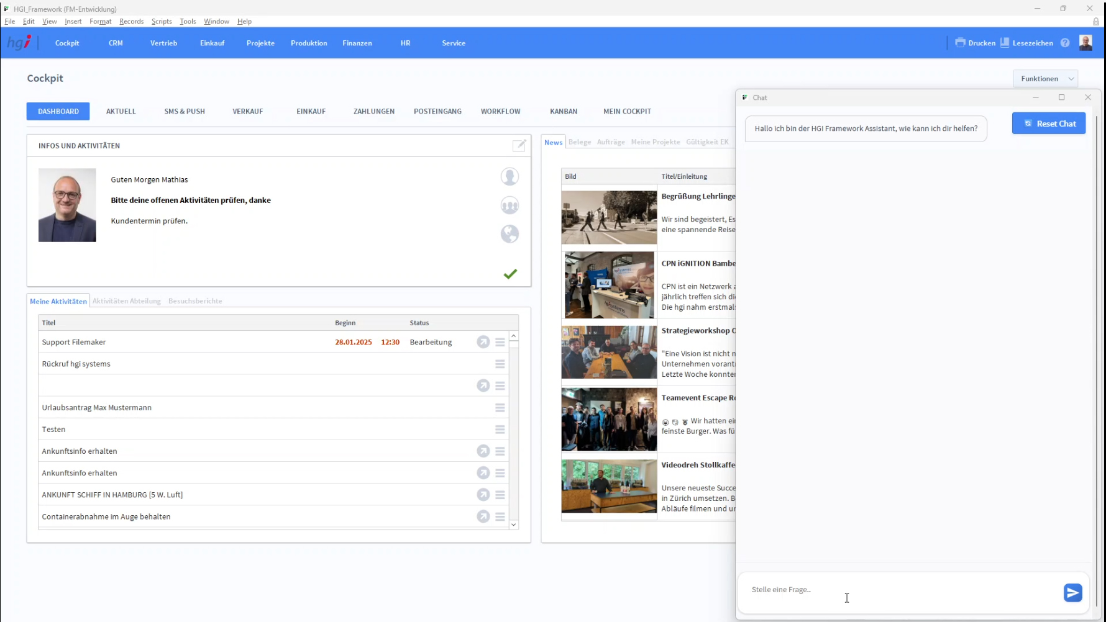
Task: Confirm with the green checkmark icon
Action: tap(510, 274)
